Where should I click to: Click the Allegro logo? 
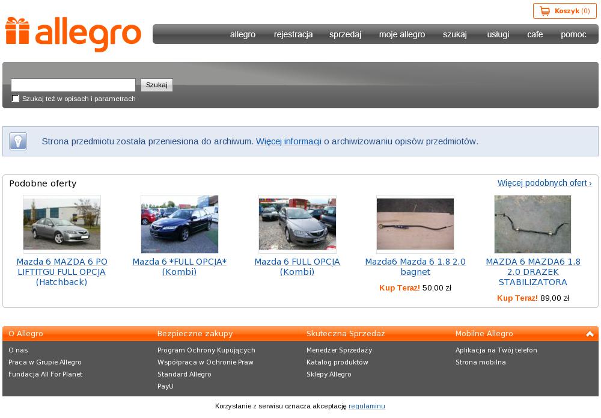(x=73, y=34)
